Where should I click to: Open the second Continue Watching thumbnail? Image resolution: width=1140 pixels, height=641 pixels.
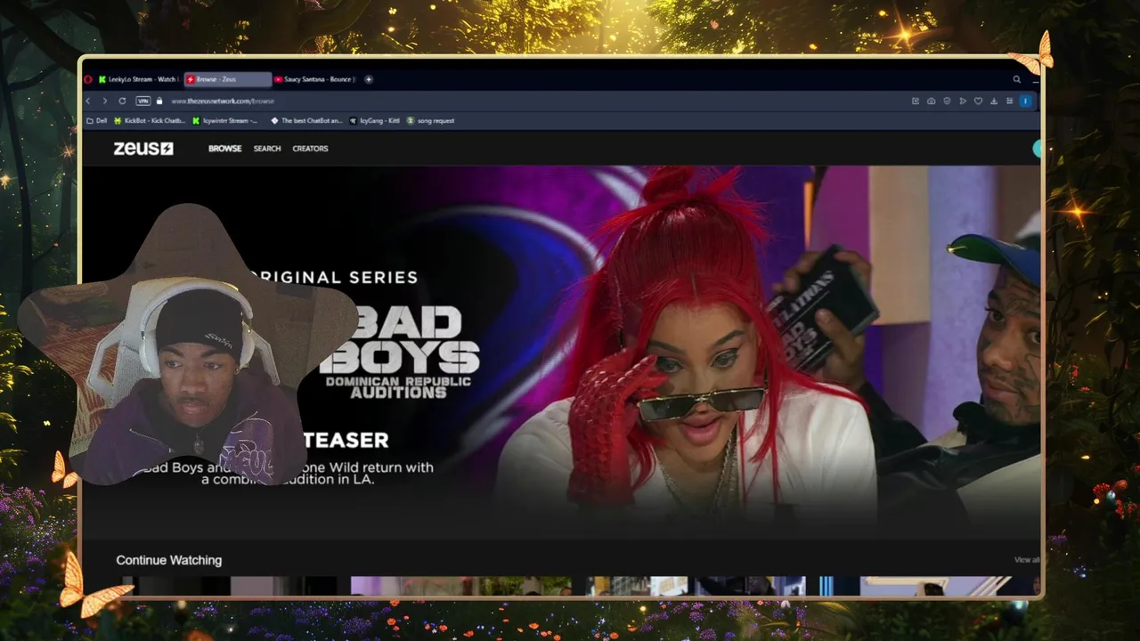pos(461,586)
